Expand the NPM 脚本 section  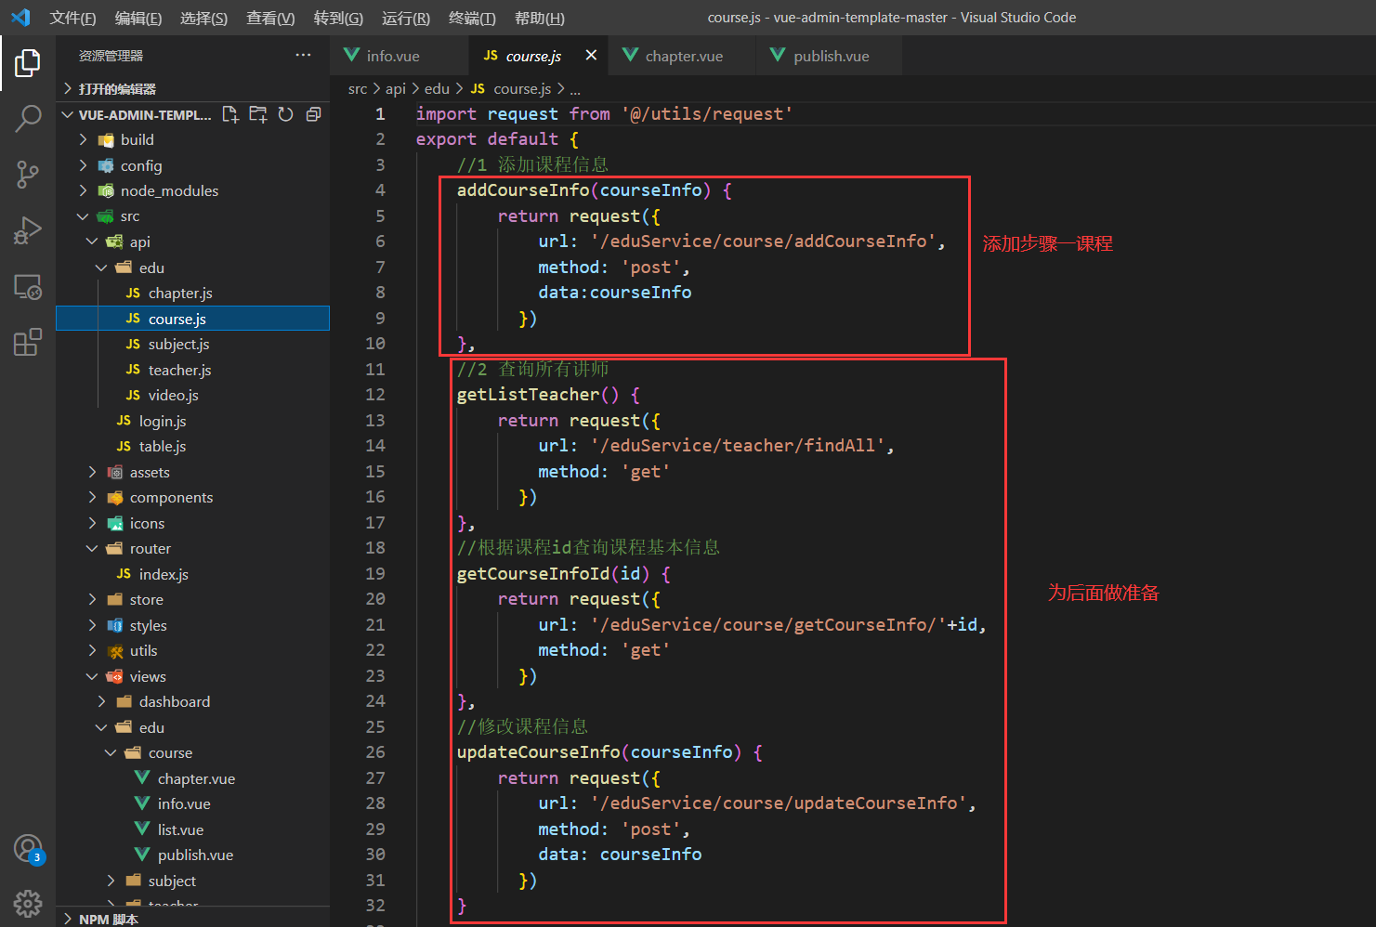[x=192, y=918]
